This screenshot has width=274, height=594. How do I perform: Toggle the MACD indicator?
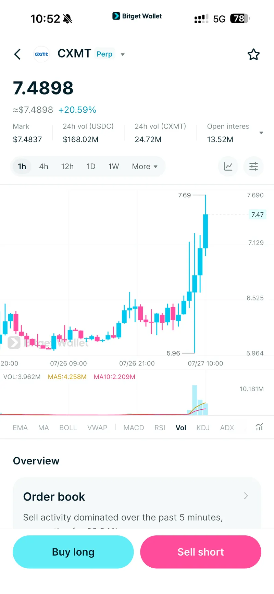[134, 428]
